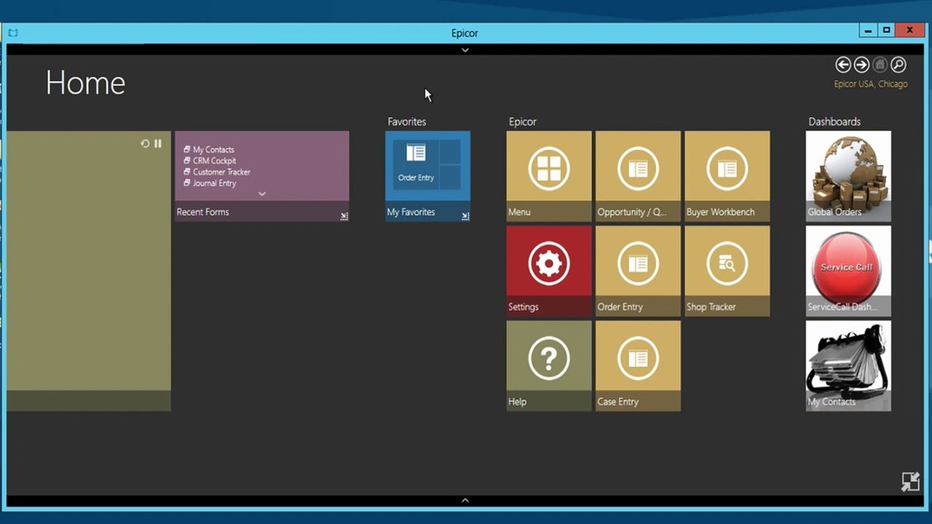The height and width of the screenshot is (524, 932).
Task: Open the search magnifier icon
Action: click(899, 65)
